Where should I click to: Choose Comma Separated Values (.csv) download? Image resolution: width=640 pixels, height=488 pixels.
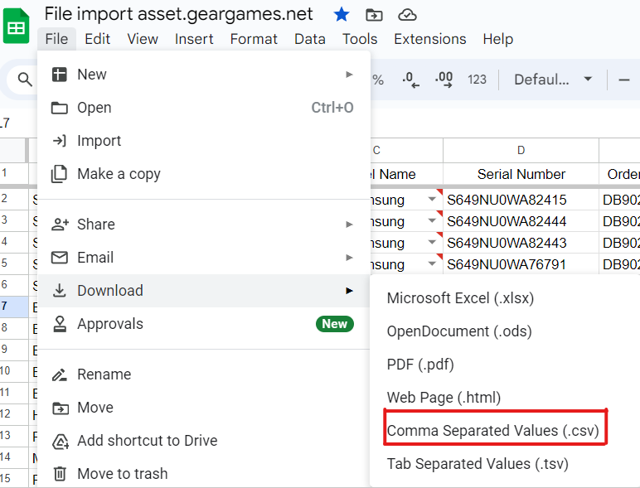494,431
